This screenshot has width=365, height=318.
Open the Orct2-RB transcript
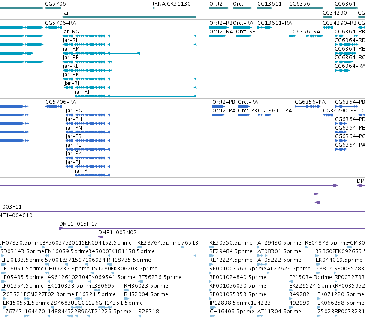click(x=219, y=27)
